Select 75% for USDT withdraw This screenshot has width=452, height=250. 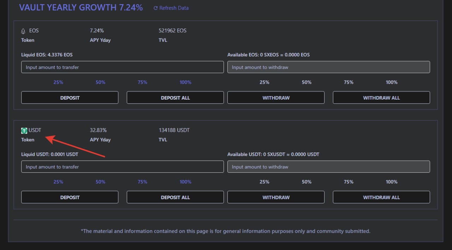[x=349, y=182]
